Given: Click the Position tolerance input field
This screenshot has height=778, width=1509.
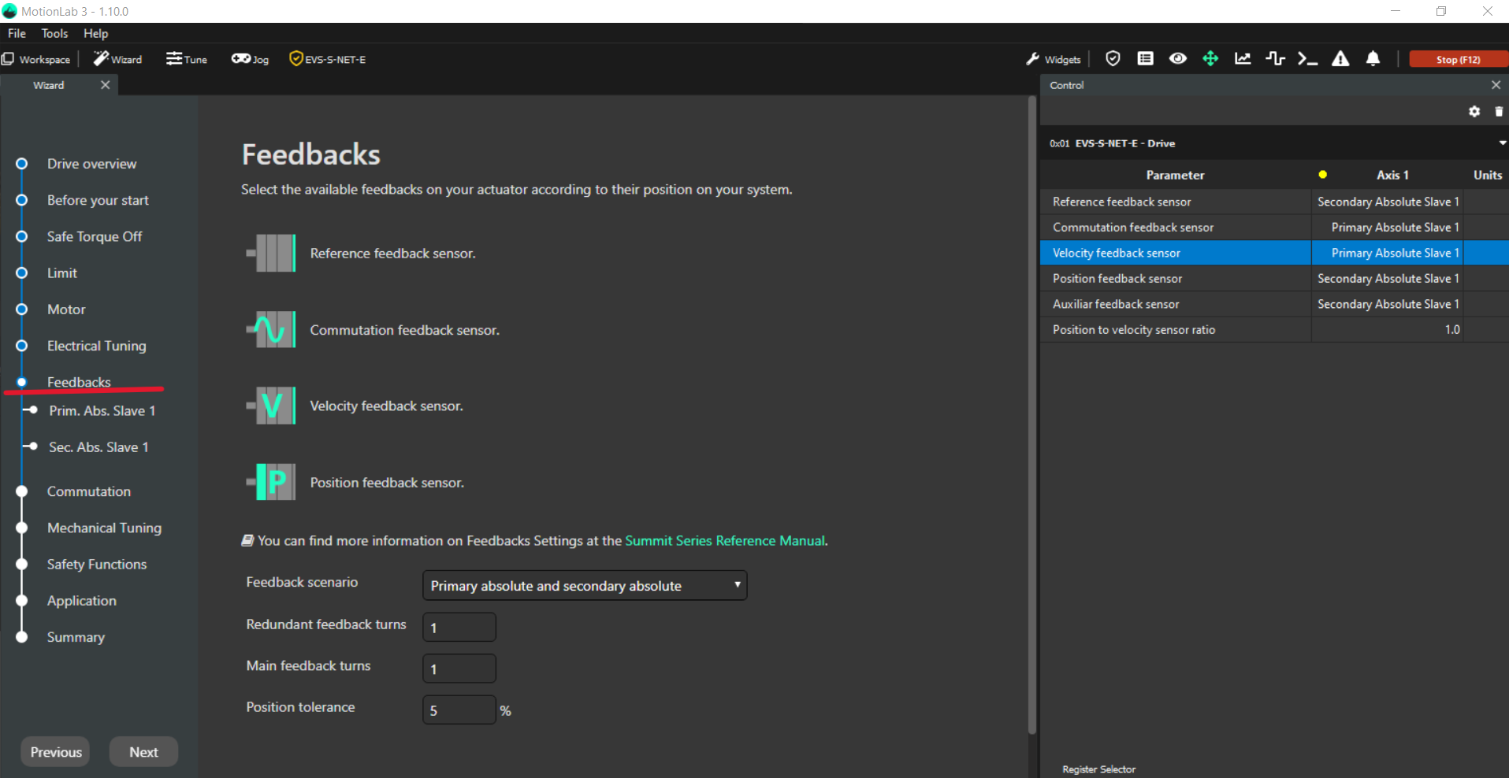Looking at the screenshot, I should tap(459, 710).
